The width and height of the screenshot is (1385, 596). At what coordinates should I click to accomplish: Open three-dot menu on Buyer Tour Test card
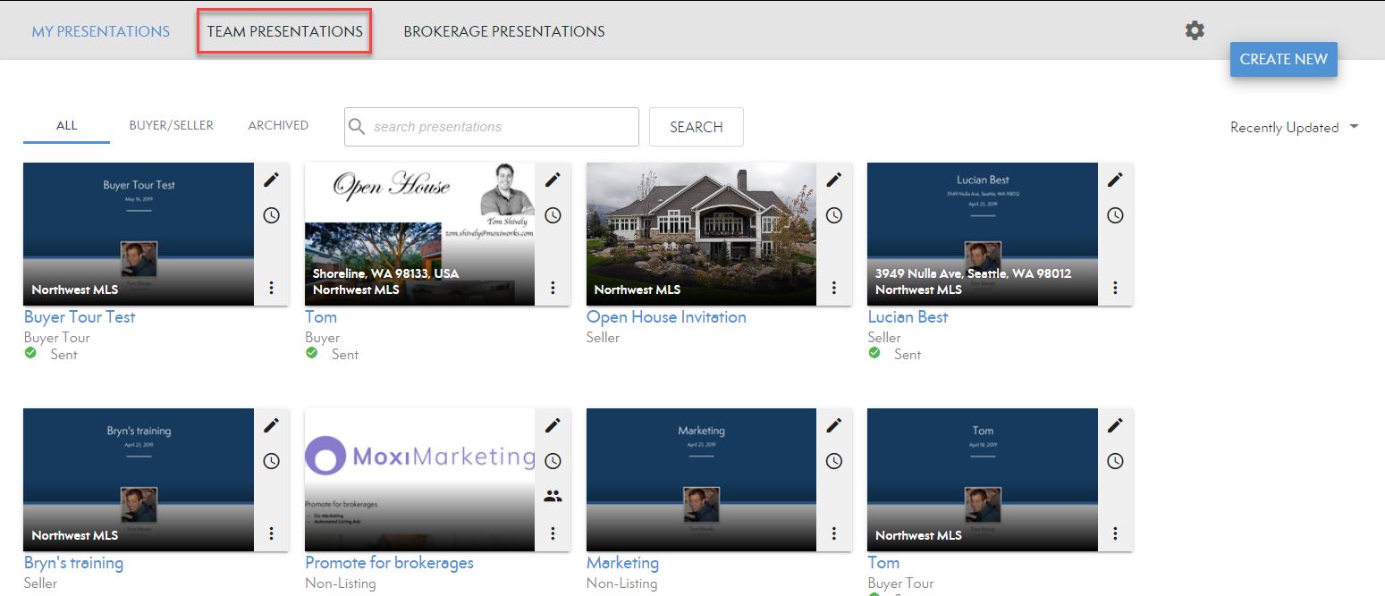pos(271,287)
